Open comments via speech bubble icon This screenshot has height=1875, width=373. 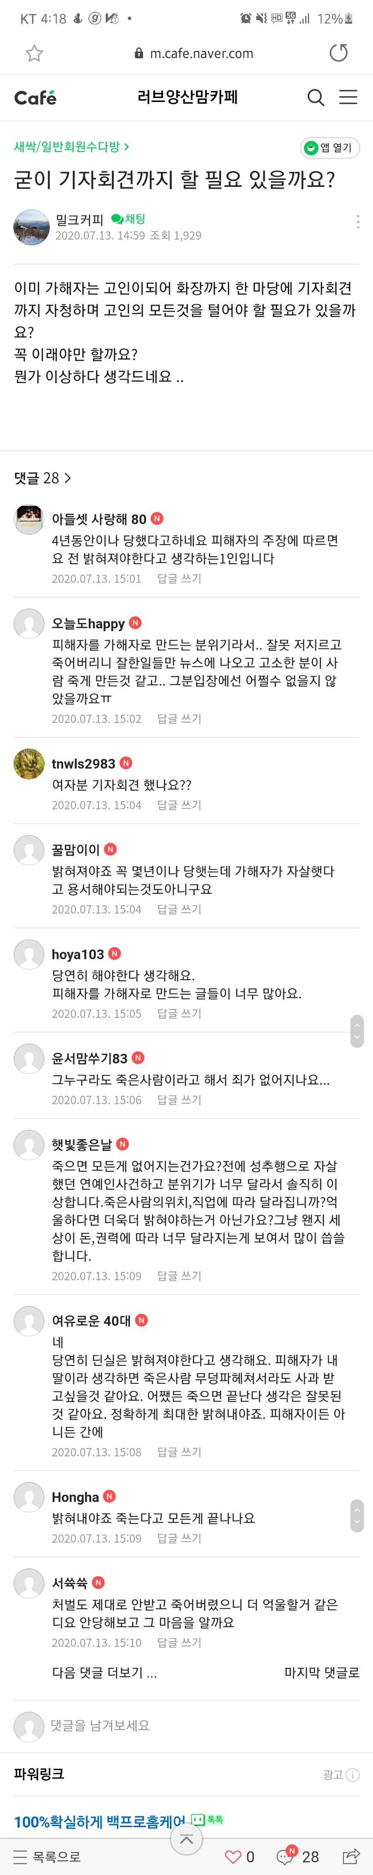click(286, 1856)
